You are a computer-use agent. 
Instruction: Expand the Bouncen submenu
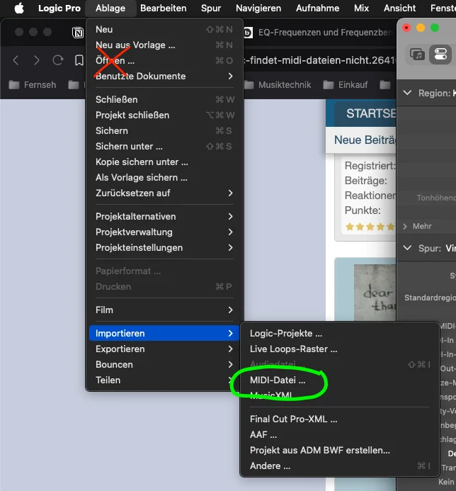(x=164, y=364)
